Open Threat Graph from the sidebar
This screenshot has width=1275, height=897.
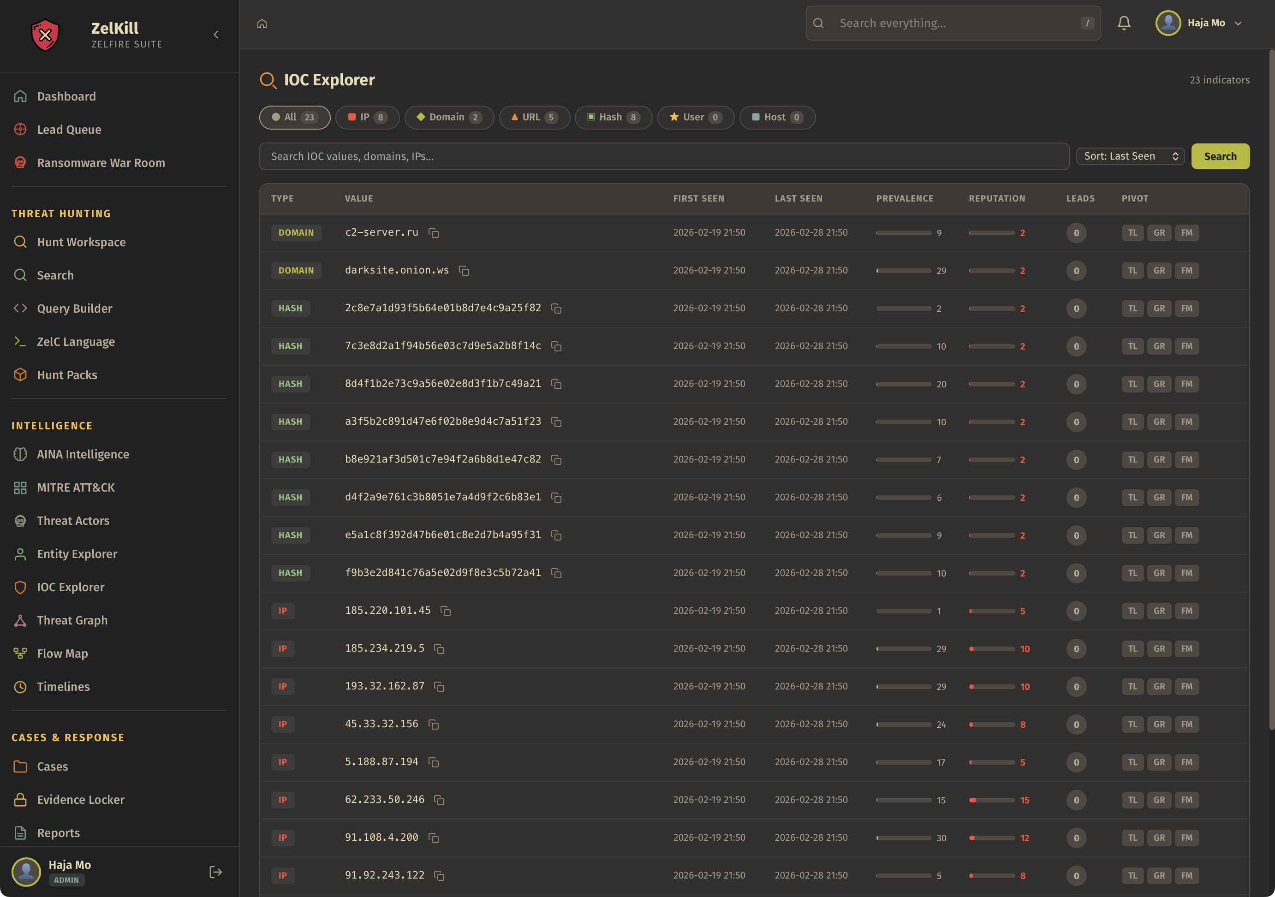point(72,621)
